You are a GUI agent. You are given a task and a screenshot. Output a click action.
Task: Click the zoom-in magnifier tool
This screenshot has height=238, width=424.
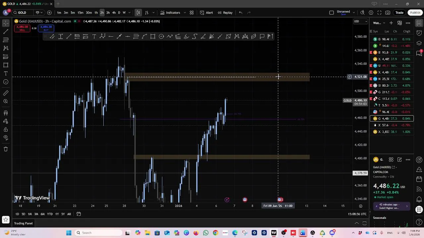(x=6, y=101)
